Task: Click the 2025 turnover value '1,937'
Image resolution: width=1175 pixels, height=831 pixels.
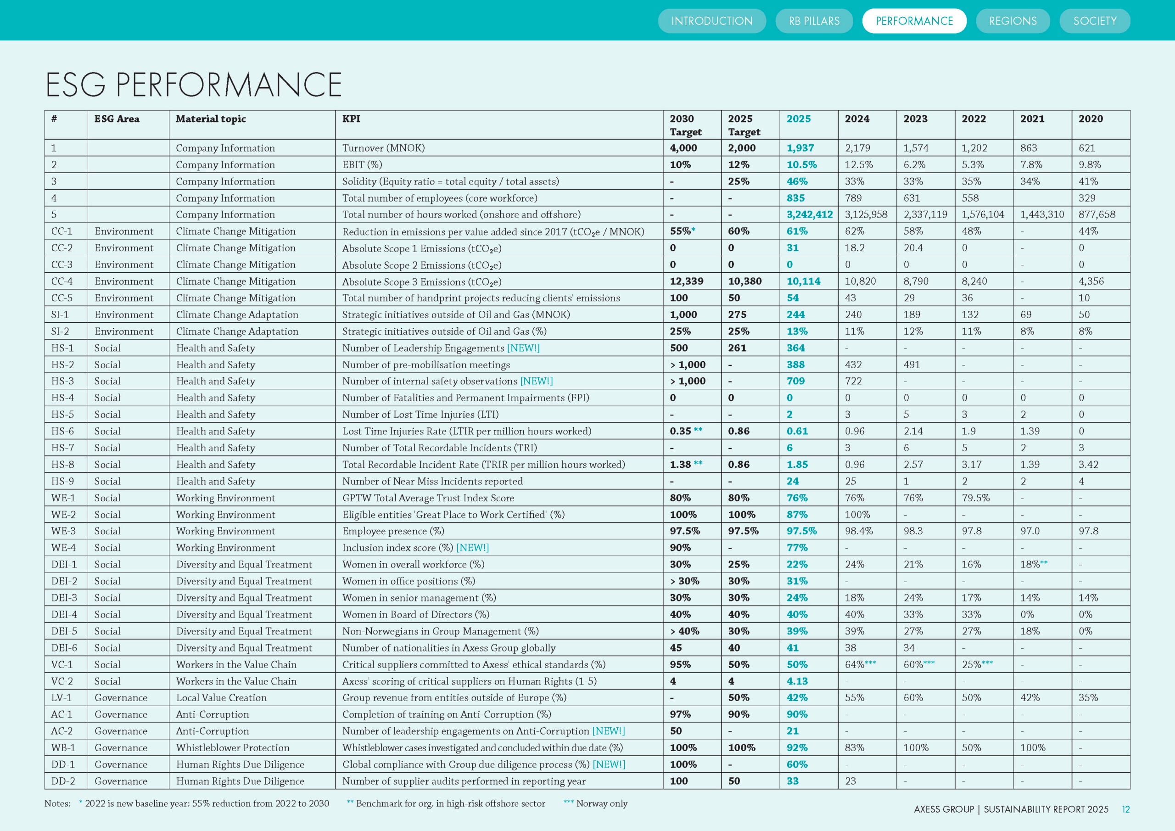Action: 800,148
